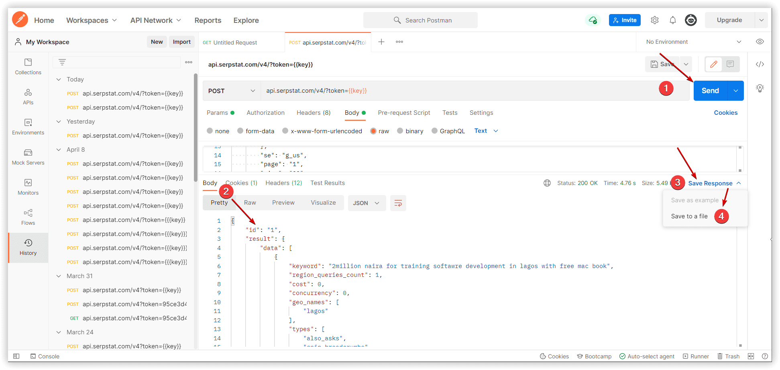Image resolution: width=780 pixels, height=370 pixels.
Task: Click the Postman logo icon
Action: click(x=20, y=20)
